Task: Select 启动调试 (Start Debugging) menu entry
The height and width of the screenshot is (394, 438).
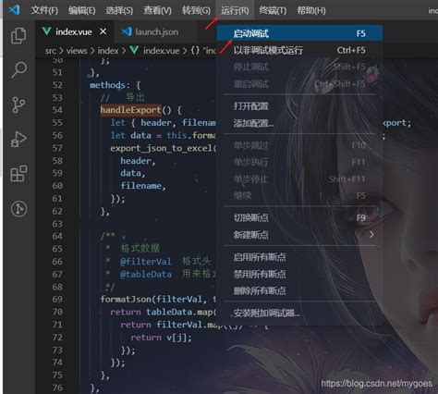Action: pyautogui.click(x=299, y=33)
